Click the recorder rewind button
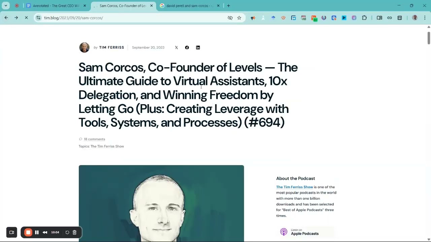The height and width of the screenshot is (242, 431). pos(45,232)
